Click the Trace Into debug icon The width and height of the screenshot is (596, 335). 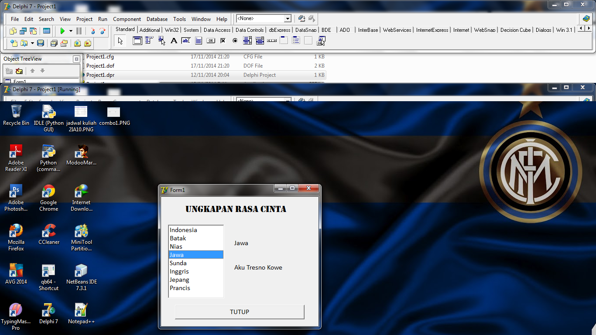click(x=92, y=31)
